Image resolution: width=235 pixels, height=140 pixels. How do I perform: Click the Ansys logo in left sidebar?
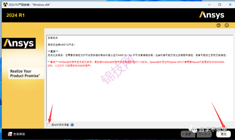[19, 43]
